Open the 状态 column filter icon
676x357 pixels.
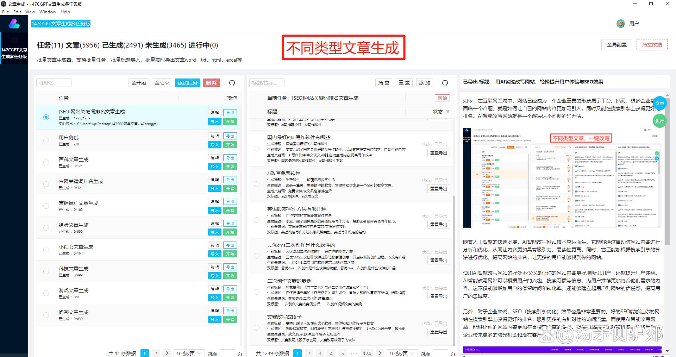tap(448, 112)
